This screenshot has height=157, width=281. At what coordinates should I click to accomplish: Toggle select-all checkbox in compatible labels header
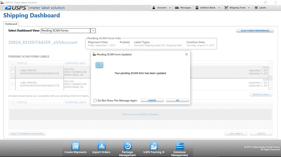[13, 102]
